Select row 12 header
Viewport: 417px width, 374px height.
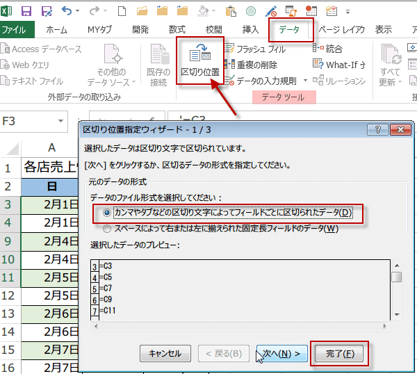10,296
